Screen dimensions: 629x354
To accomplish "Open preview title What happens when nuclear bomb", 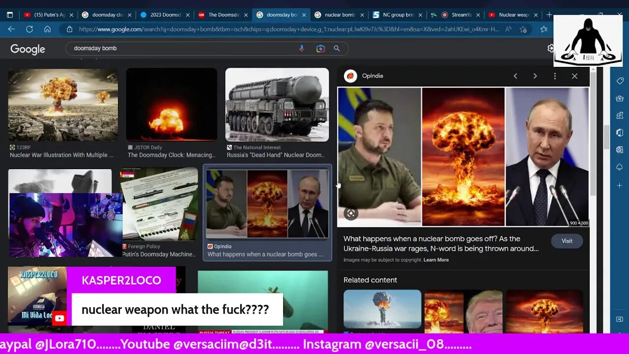I will 441,243.
